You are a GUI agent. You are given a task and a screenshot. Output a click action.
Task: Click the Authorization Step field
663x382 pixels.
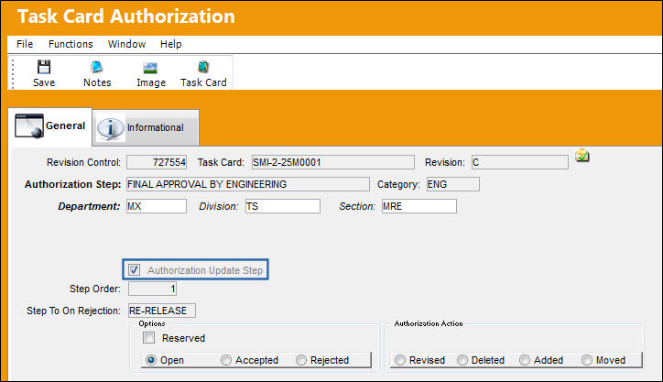pyautogui.click(x=248, y=184)
